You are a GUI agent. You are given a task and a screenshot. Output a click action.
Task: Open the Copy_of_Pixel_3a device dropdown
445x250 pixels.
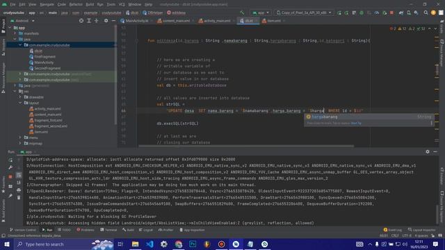point(304,12)
